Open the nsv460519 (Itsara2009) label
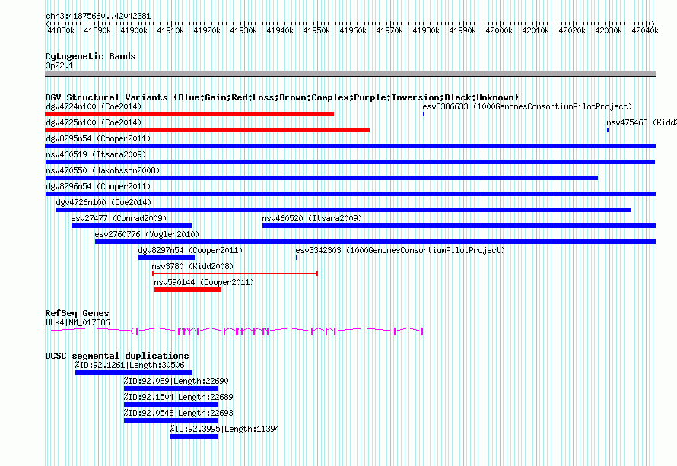 (x=96, y=154)
